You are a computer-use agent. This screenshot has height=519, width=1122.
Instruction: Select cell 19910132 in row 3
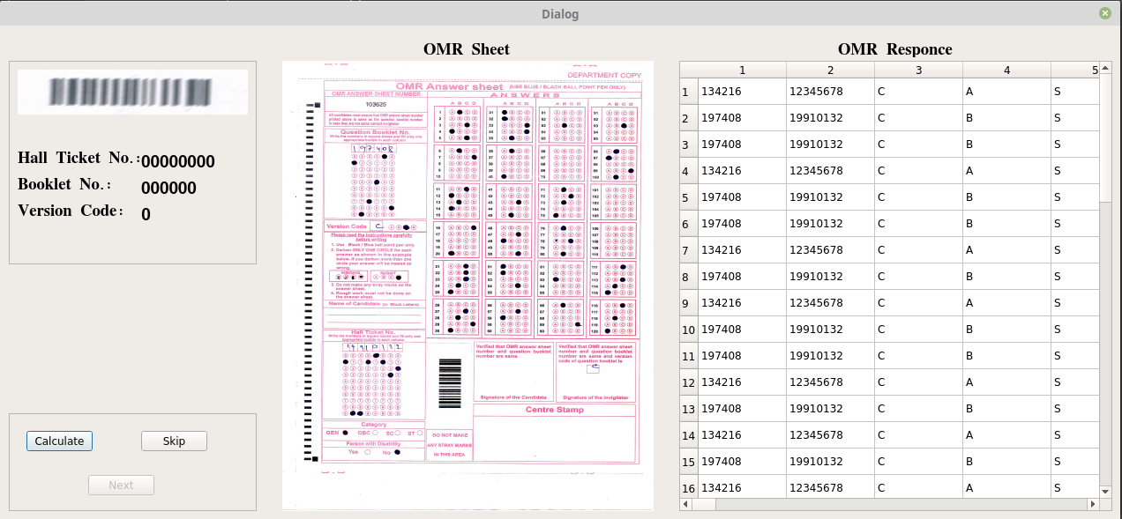click(x=830, y=145)
